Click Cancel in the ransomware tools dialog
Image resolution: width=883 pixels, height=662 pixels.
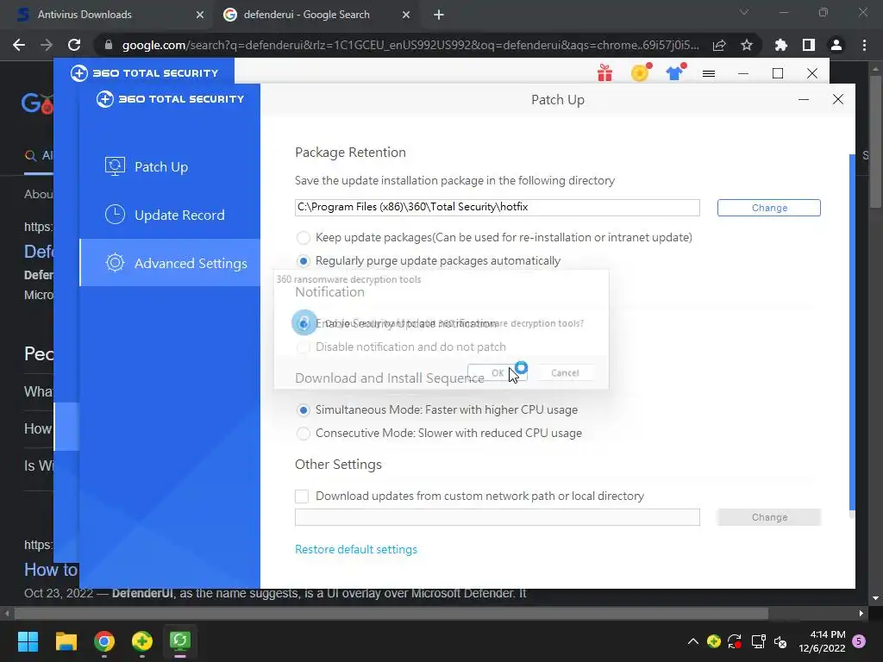[565, 372]
